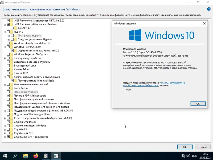Check the ASP.NET 4.8 checkbox
213x160 pixels.
(12, 28)
